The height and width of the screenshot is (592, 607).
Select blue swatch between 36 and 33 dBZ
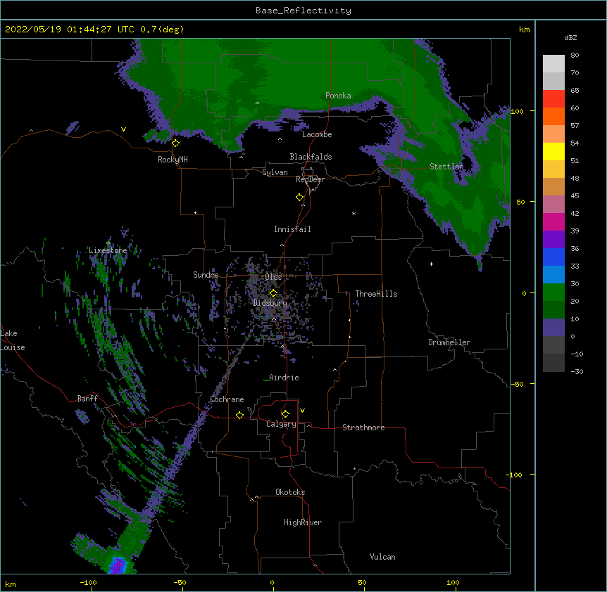point(553,257)
